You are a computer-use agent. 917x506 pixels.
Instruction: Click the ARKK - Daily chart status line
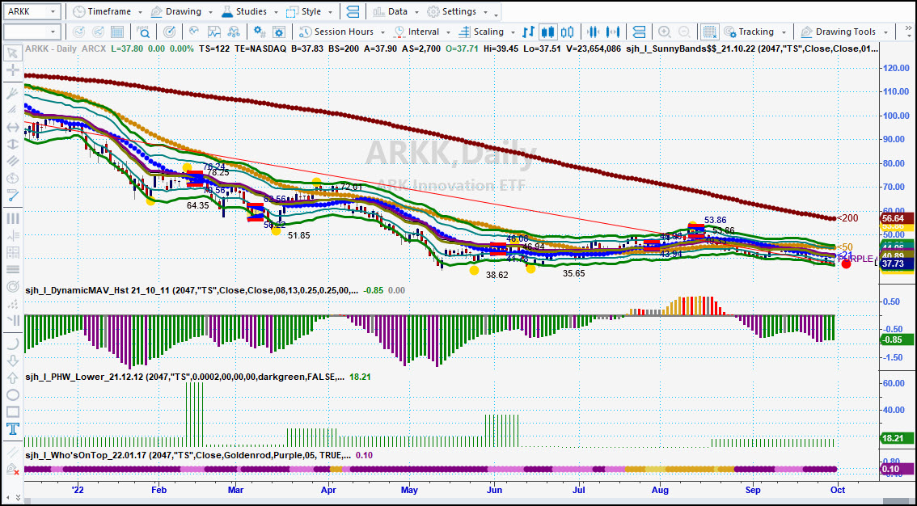451,49
